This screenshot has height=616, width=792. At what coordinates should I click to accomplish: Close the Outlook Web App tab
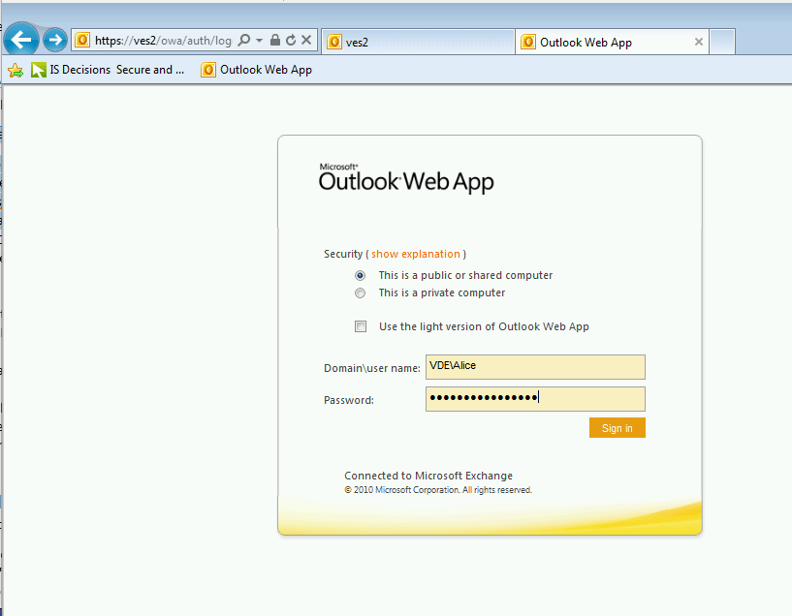point(699,42)
